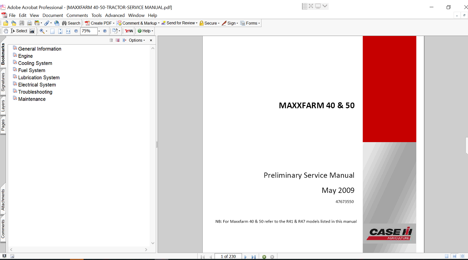This screenshot has width=468, height=260.
Task: Open the Troubleshooting bookmark
Action: 35,92
